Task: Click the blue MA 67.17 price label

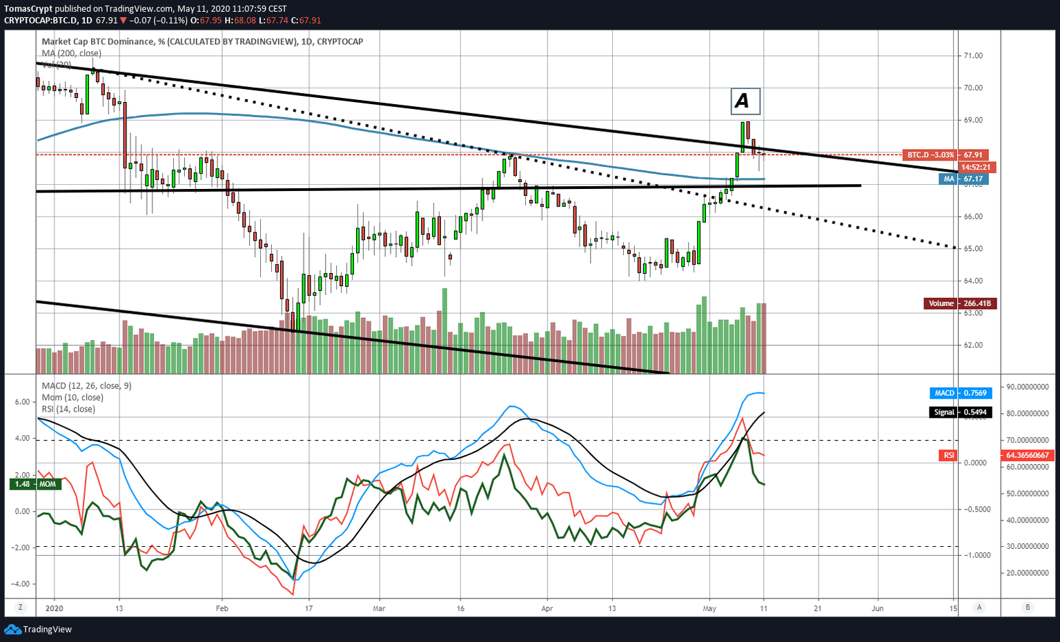Action: tap(963, 179)
